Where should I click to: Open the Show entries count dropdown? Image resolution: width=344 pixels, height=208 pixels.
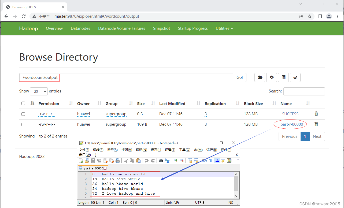(39, 91)
